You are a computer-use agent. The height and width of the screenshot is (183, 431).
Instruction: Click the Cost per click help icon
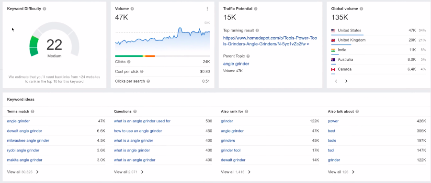tap(142, 72)
